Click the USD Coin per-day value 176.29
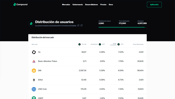Viewport: 175px width, 99px height. [x=83, y=89]
